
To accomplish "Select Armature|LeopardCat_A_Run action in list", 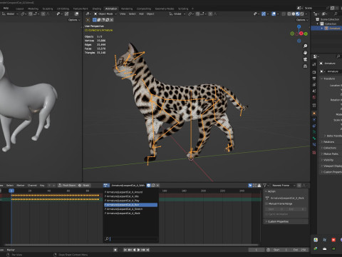I will (131, 205).
